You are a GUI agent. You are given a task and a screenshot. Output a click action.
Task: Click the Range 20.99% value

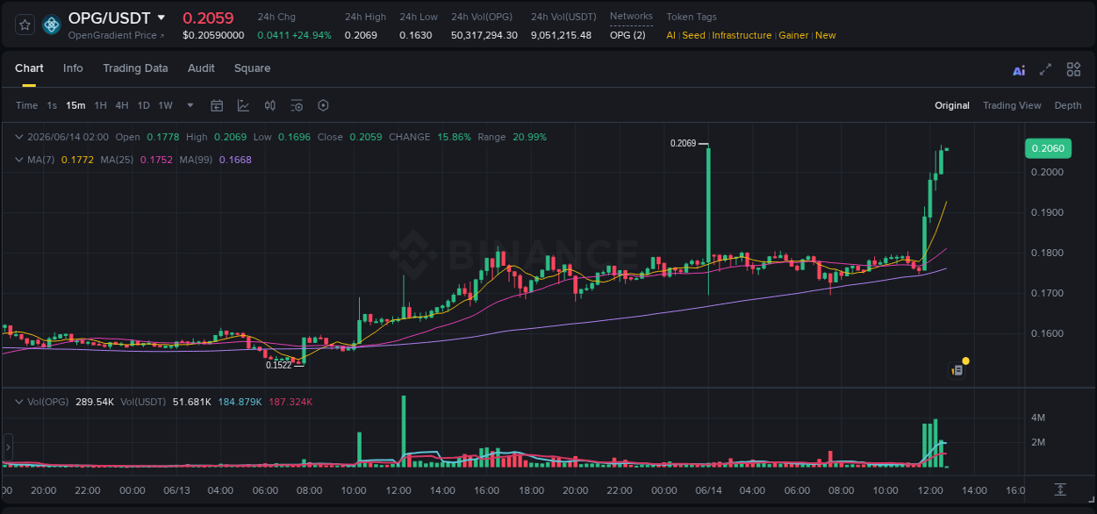pyautogui.click(x=530, y=137)
